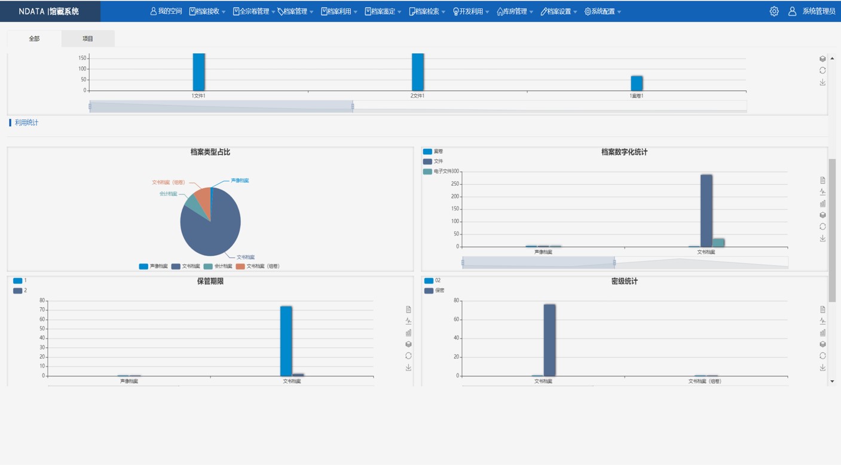Click the page scrollbar up arrow
Screen dimensions: 841x465
pos(832,59)
